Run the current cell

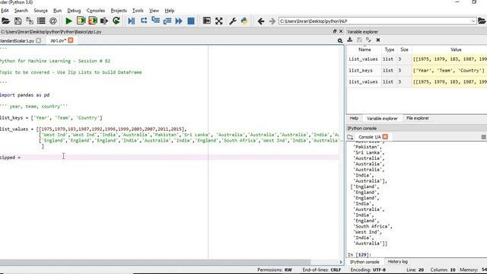coord(81,21)
